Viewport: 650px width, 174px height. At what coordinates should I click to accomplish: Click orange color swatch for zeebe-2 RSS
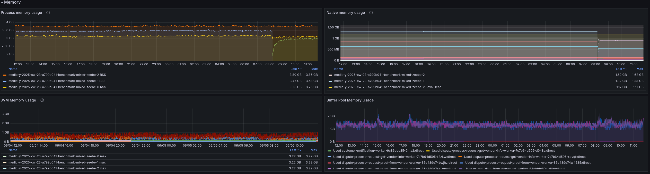pos(5,75)
